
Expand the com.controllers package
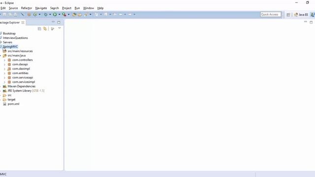[4, 60]
